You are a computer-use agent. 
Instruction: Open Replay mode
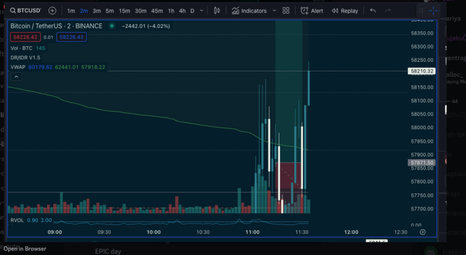tap(345, 10)
